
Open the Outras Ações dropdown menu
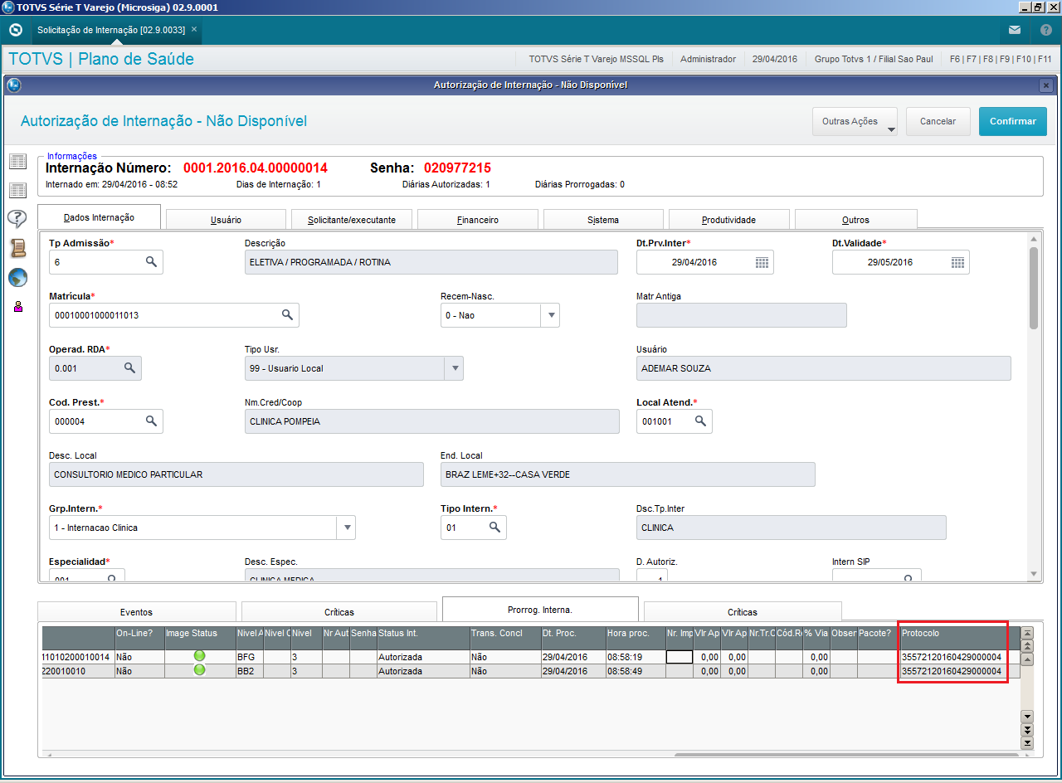(x=855, y=121)
